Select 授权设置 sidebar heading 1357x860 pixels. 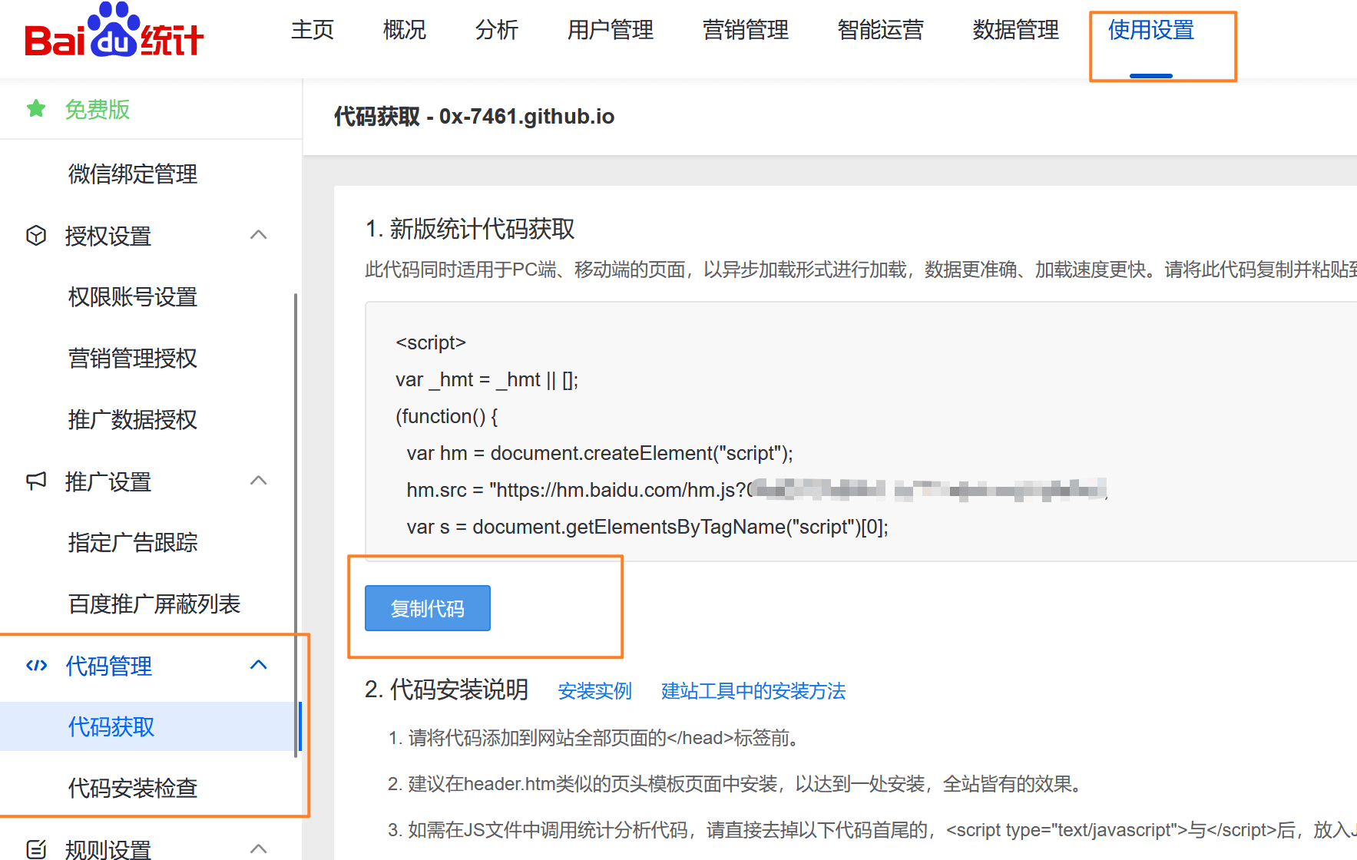pos(108,236)
